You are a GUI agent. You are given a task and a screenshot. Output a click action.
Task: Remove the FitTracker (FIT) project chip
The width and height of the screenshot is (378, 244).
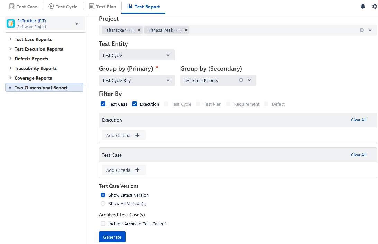pos(139,30)
